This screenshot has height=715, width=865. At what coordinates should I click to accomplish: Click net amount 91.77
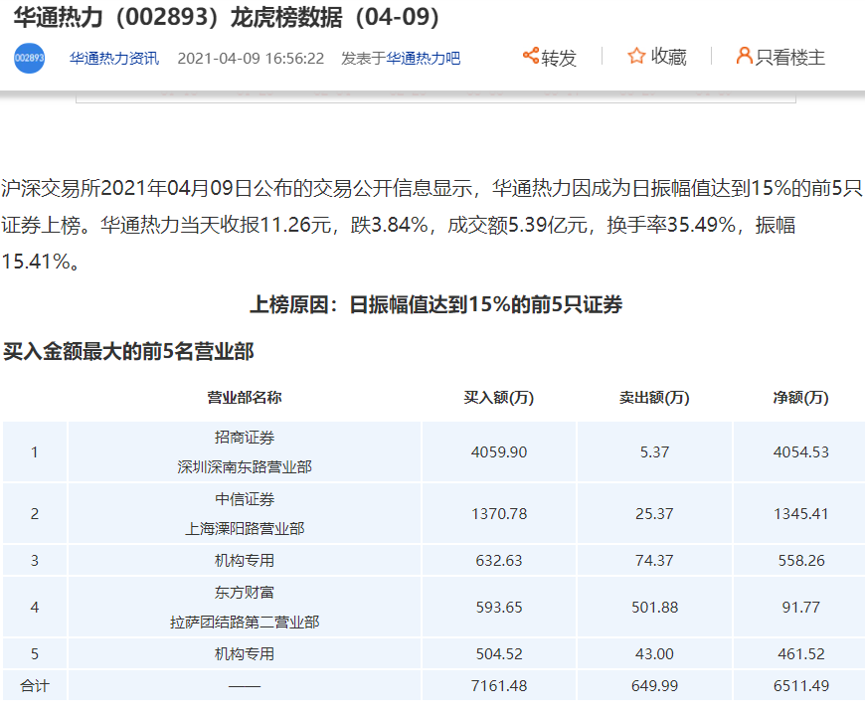point(801,608)
